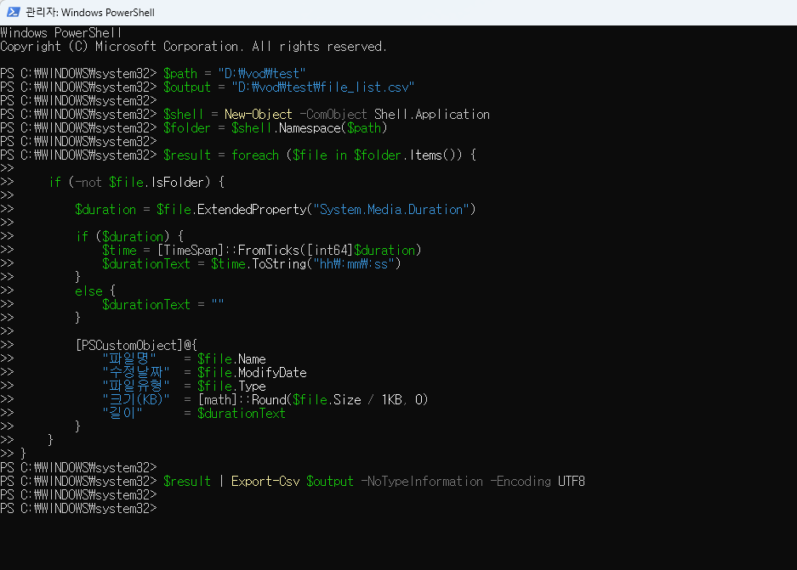Click the $output variable on the second command line
The height and width of the screenshot is (570, 797).
pyautogui.click(x=186, y=87)
